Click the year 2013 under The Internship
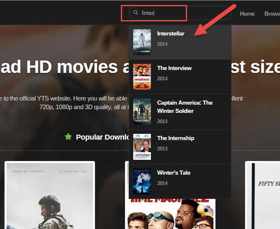This screenshot has height=229, width=280. pos(162,149)
